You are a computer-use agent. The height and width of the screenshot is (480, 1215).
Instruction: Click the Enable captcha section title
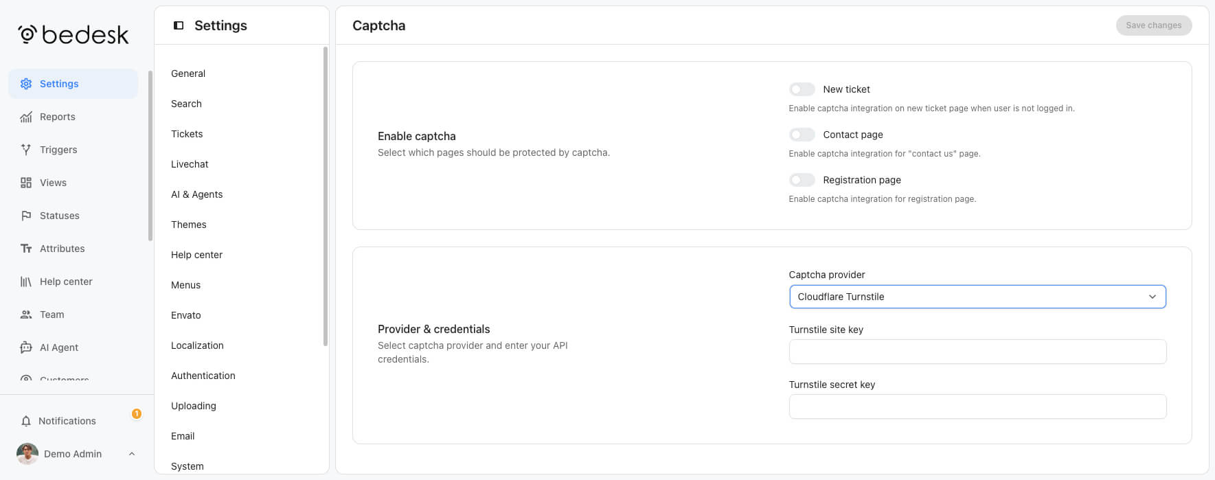[x=417, y=136]
